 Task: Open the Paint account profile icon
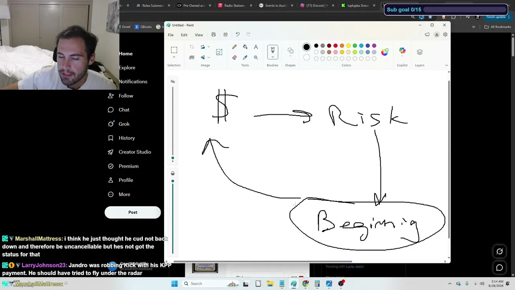click(x=437, y=35)
